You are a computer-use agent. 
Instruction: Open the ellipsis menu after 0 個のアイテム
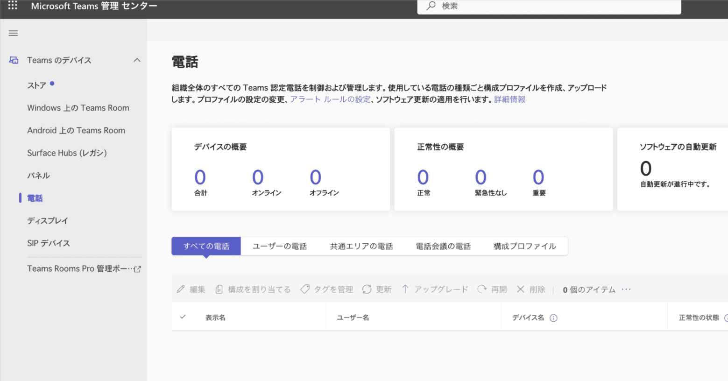[x=626, y=289]
